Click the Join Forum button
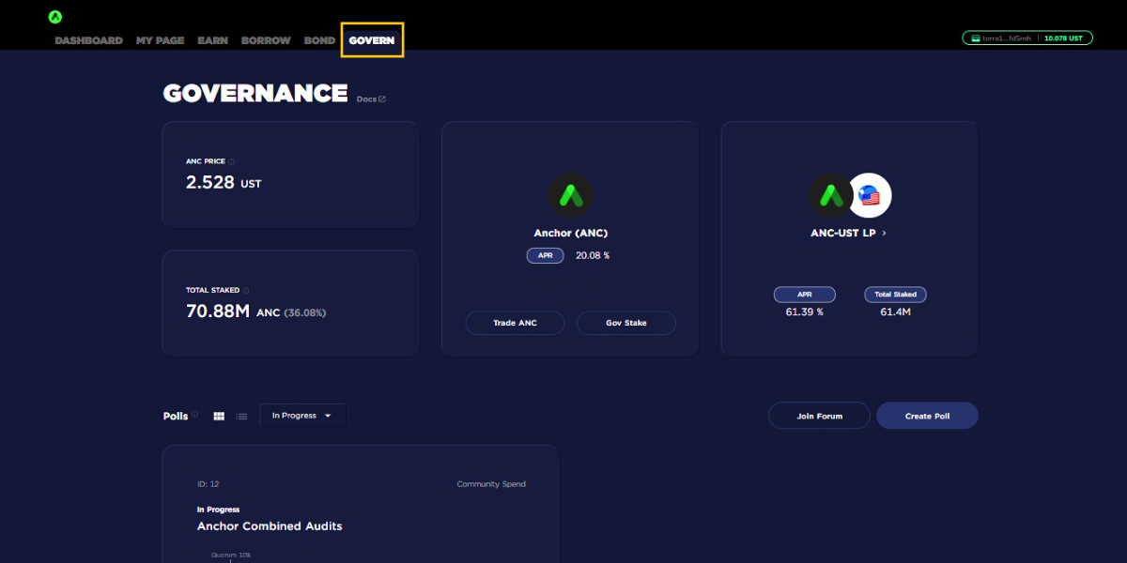 819,416
